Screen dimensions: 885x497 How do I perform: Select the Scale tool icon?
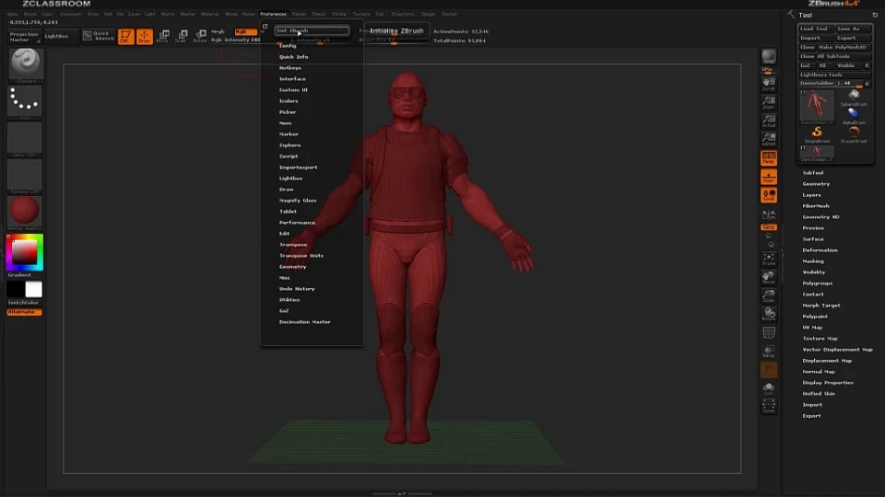[x=181, y=37]
